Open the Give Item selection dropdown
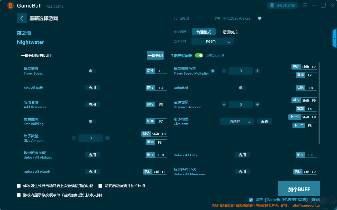This screenshot has width=337, height=210. (237, 121)
